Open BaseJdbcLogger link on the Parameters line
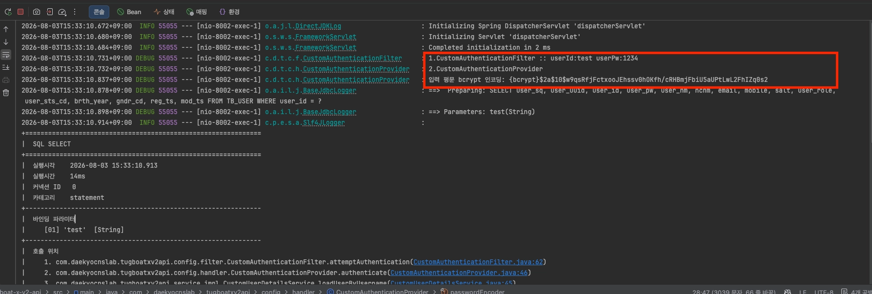Viewport: 872px width, 294px height. [x=329, y=112]
